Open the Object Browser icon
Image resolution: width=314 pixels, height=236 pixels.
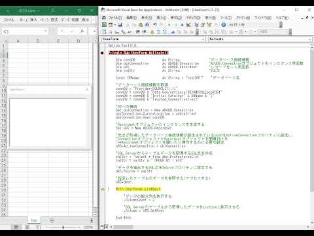(x=209, y=25)
